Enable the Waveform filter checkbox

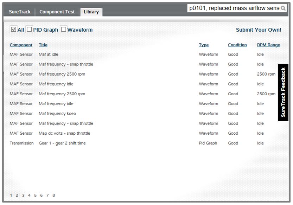pyautogui.click(x=64, y=30)
